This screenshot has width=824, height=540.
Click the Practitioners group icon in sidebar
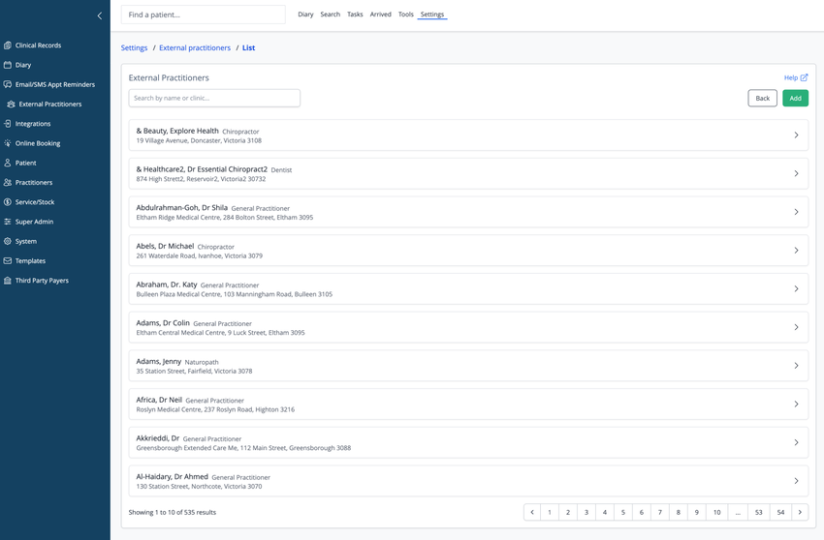pos(8,183)
